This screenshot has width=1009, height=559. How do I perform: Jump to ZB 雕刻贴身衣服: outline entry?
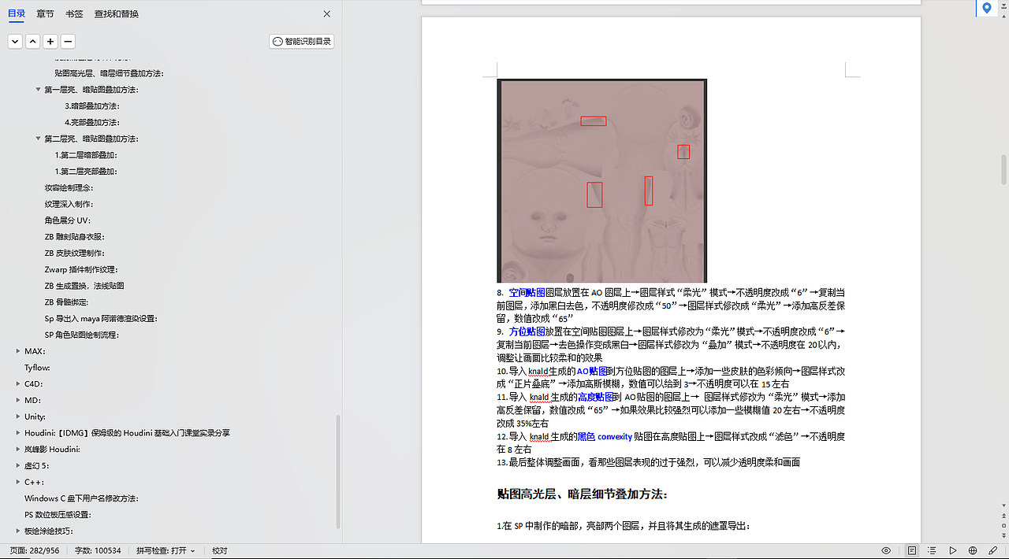75,237
